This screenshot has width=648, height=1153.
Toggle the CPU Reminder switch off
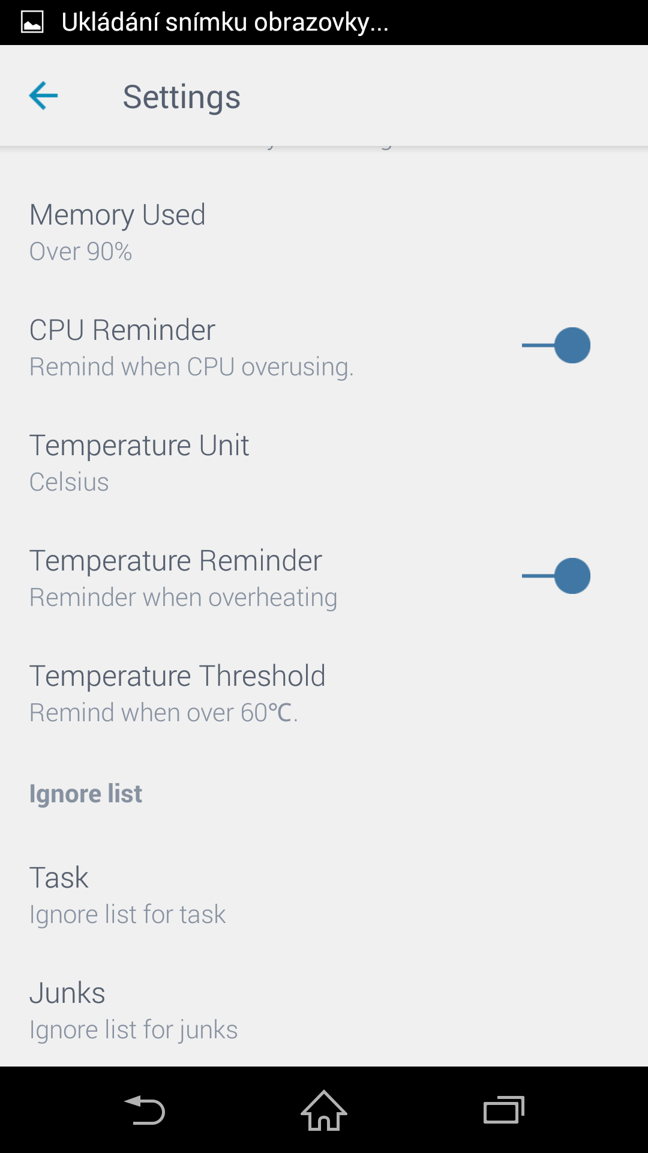pos(556,345)
